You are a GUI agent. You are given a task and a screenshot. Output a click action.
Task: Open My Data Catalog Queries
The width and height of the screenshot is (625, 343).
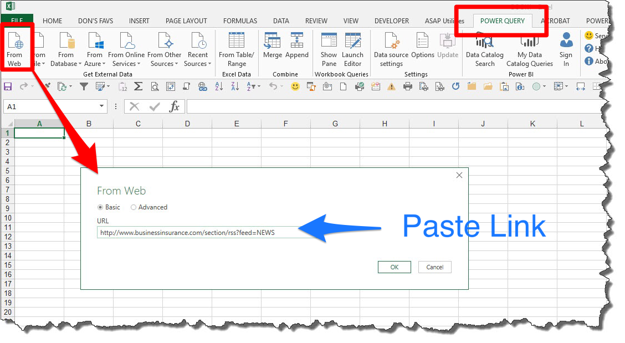tap(530, 50)
